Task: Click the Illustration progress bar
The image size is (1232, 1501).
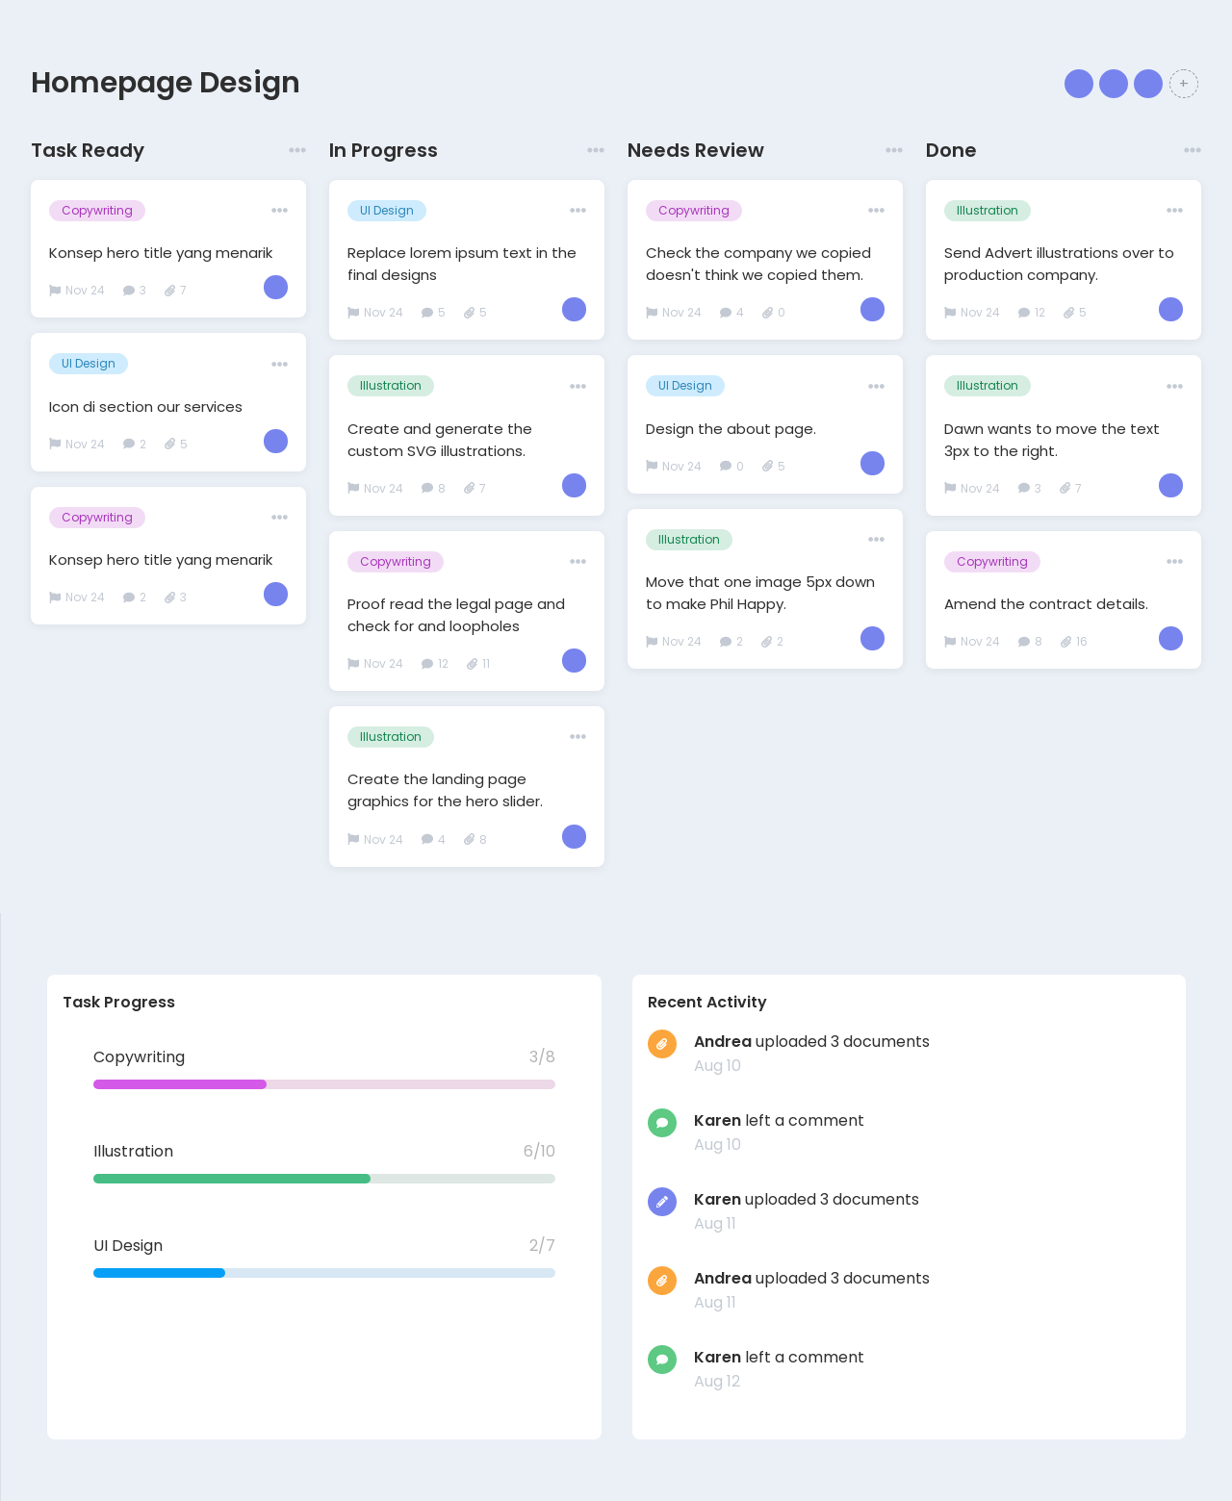Action: coord(324,1179)
